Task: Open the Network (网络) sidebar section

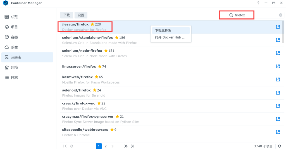Action: click(x=27, y=68)
